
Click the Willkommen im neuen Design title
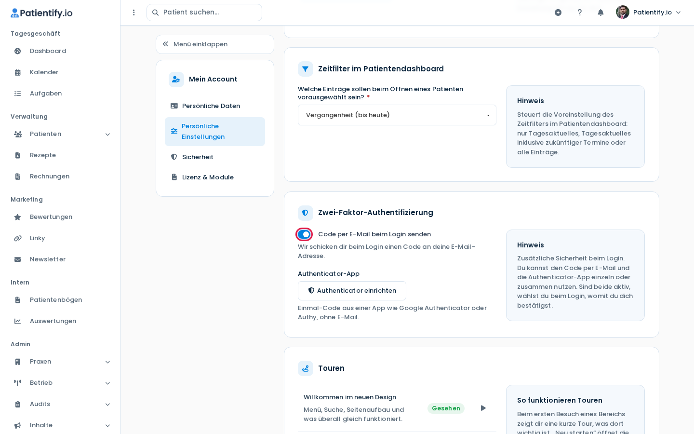[350, 397]
